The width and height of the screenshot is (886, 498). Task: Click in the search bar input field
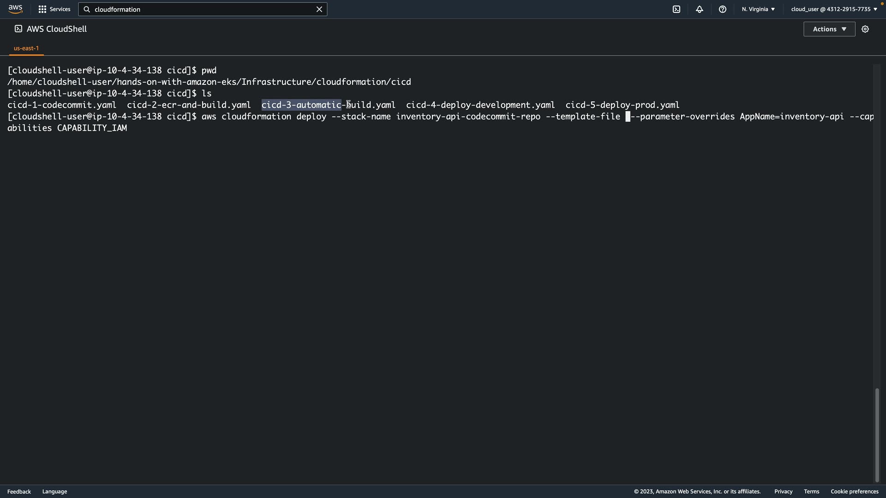(x=203, y=9)
